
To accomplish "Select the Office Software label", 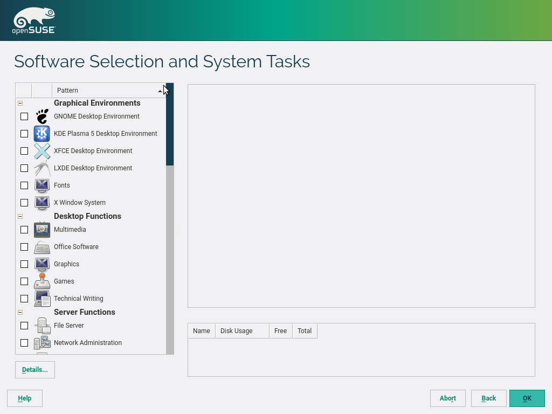I will pos(76,247).
